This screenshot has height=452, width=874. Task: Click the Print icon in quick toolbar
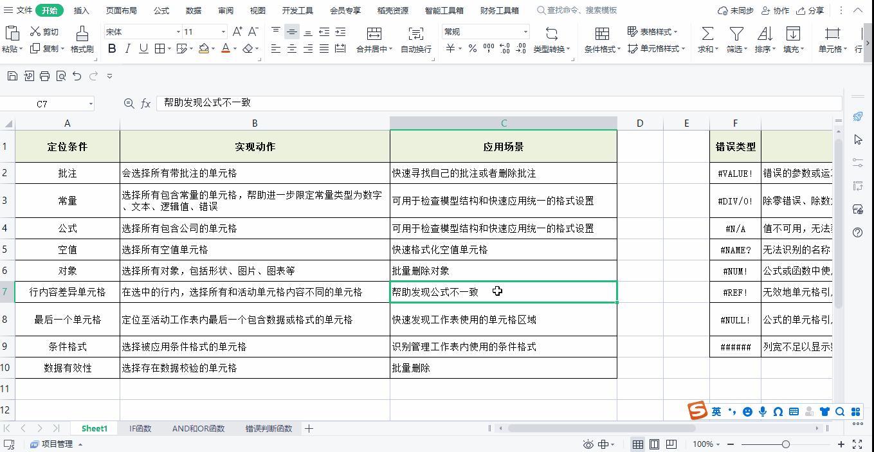[44, 76]
